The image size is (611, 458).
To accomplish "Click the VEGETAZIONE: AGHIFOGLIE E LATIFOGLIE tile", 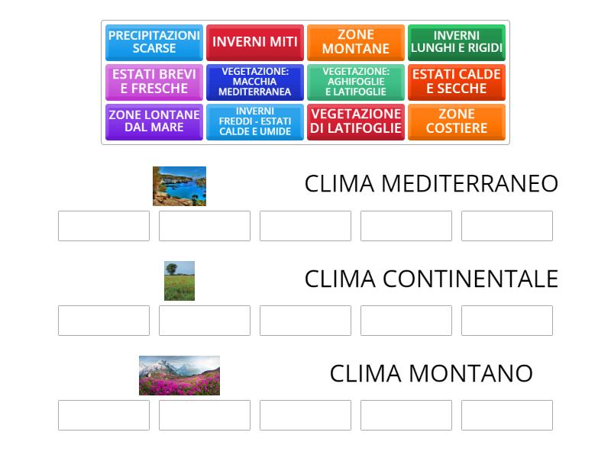I will [x=356, y=82].
